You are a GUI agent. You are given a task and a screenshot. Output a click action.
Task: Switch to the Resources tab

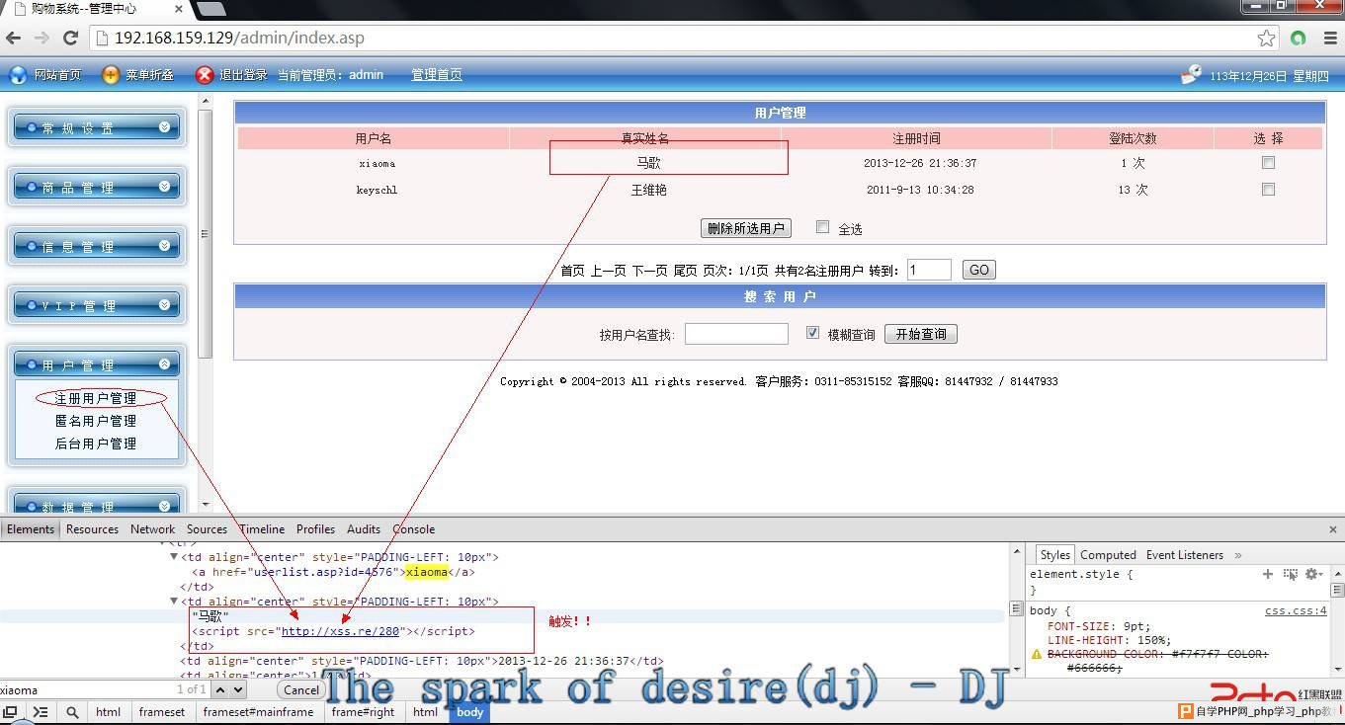(x=92, y=529)
